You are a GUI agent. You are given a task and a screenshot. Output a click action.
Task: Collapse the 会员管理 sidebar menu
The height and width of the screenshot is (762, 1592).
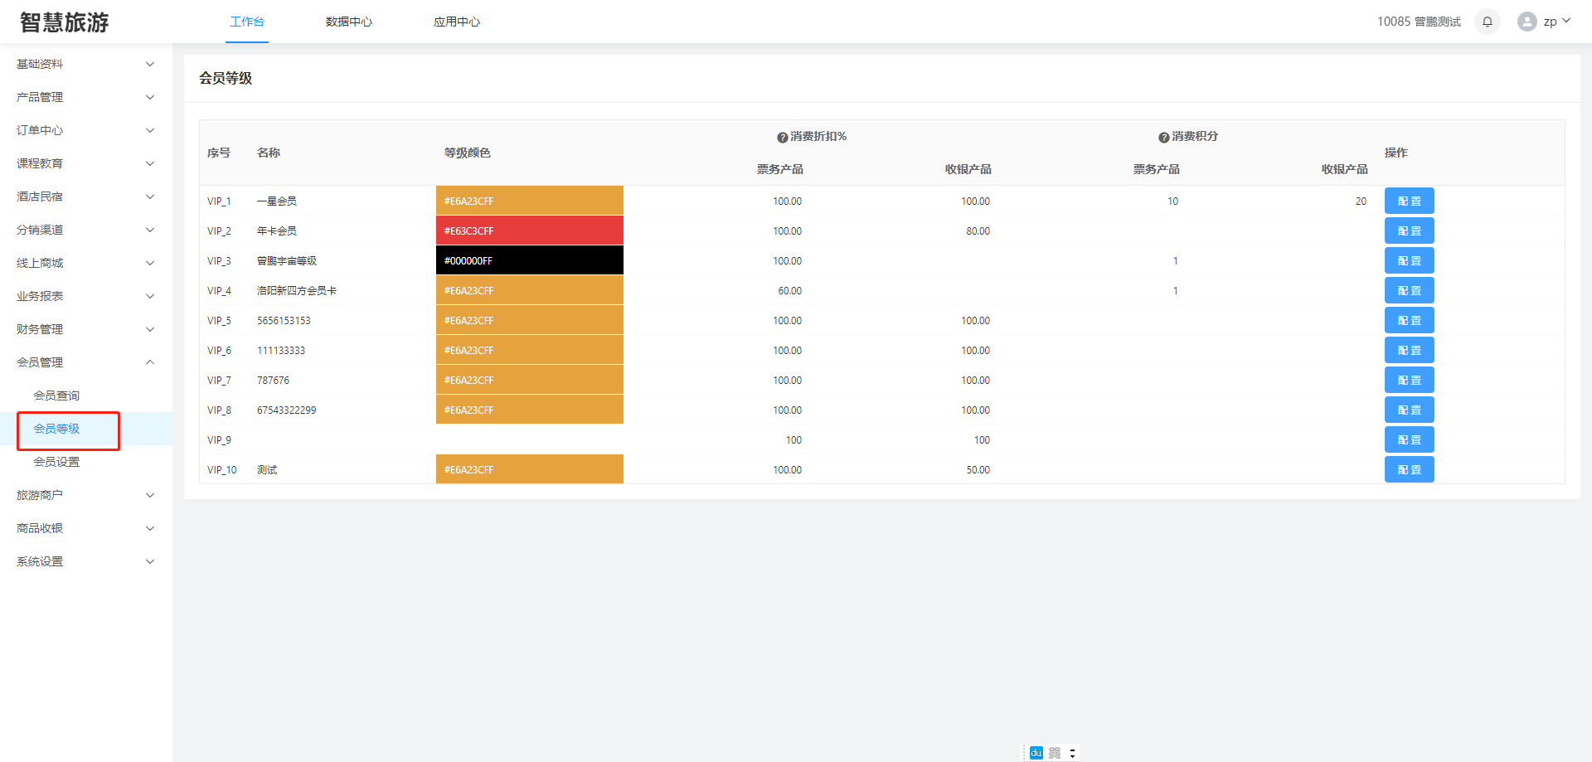click(86, 362)
